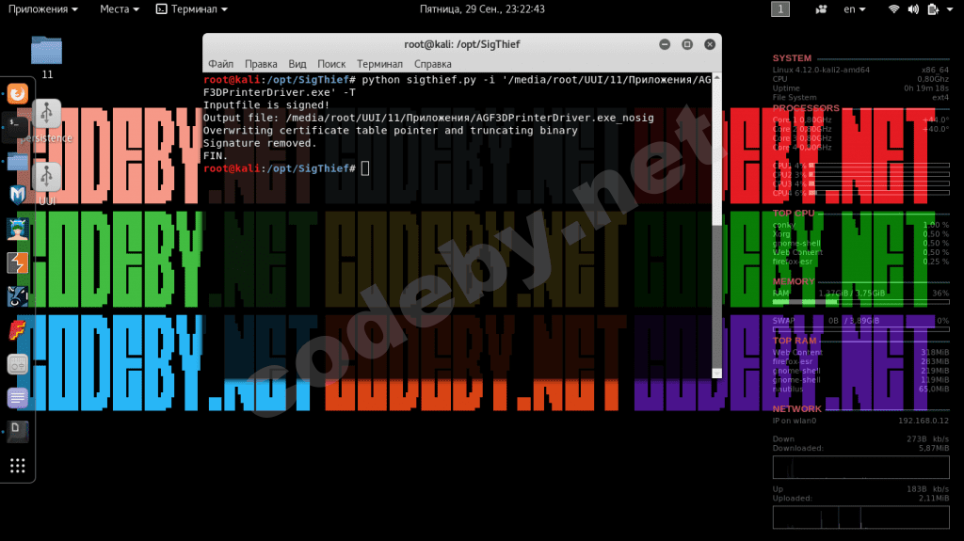
Task: Check the battery status icon
Action: click(933, 9)
